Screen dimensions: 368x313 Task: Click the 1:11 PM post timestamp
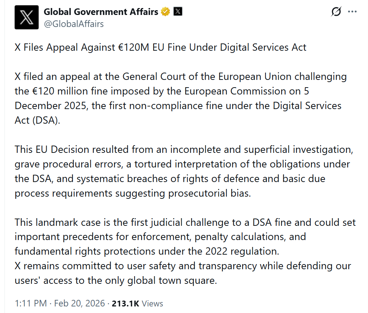pyautogui.click(x=31, y=304)
